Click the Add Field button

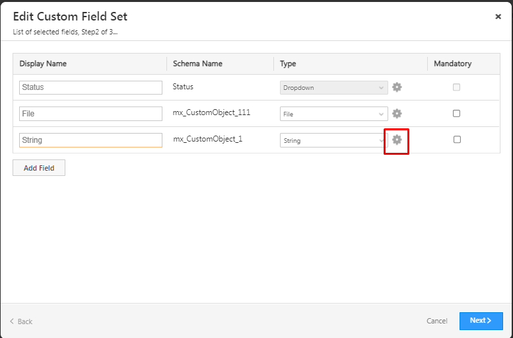coord(39,168)
